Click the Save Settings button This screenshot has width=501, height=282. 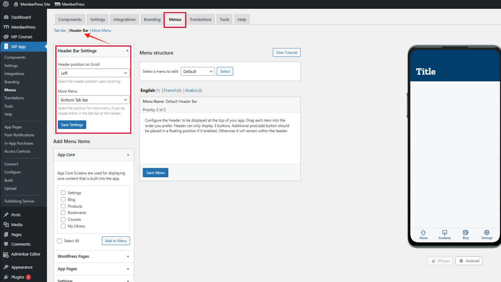[x=72, y=125]
